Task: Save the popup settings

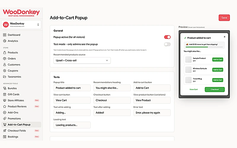Action: pyautogui.click(x=224, y=18)
